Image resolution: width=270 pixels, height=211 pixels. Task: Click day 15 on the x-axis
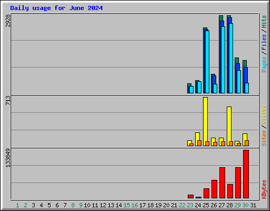[127, 205]
